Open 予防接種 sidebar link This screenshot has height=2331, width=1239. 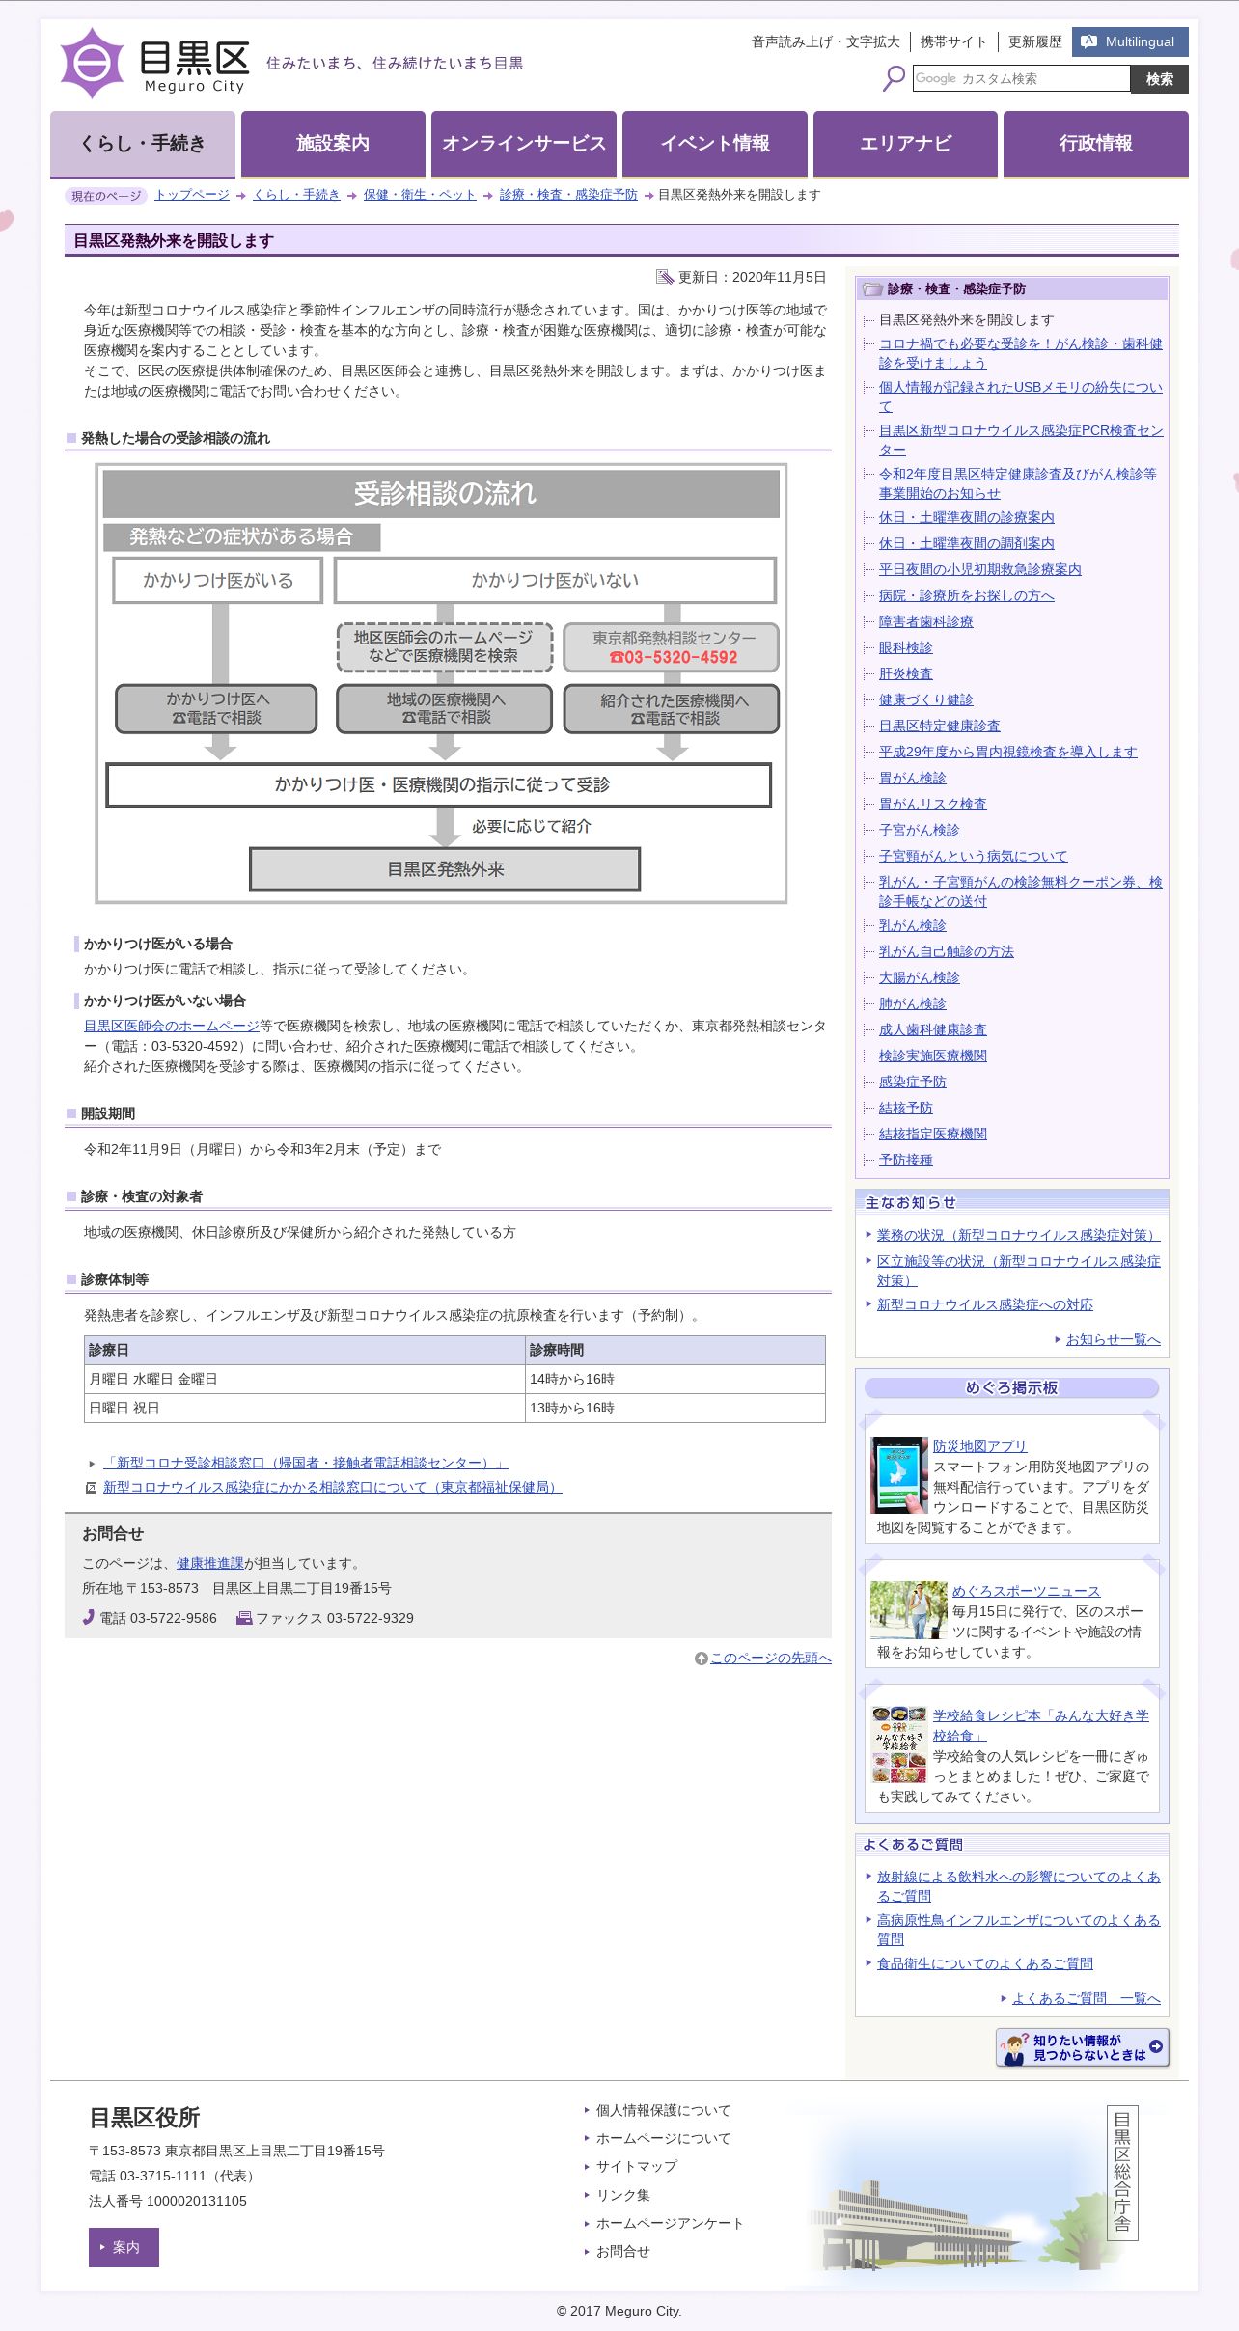click(906, 1160)
